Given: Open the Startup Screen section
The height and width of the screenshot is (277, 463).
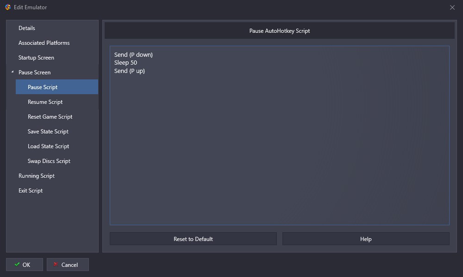Looking at the screenshot, I should point(36,57).
